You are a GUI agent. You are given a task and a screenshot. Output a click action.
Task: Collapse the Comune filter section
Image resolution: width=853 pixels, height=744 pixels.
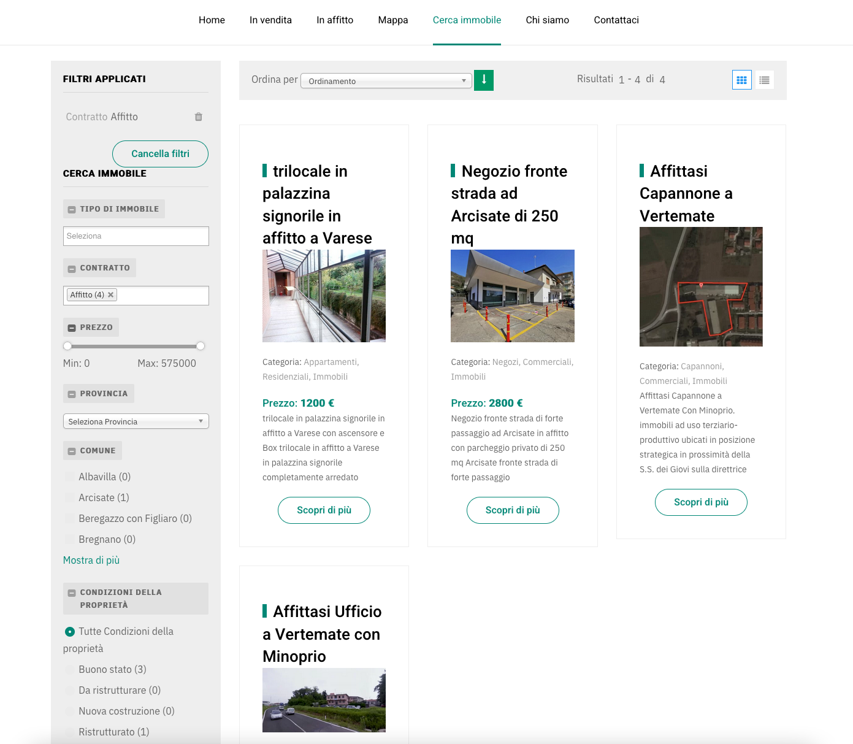tap(72, 451)
